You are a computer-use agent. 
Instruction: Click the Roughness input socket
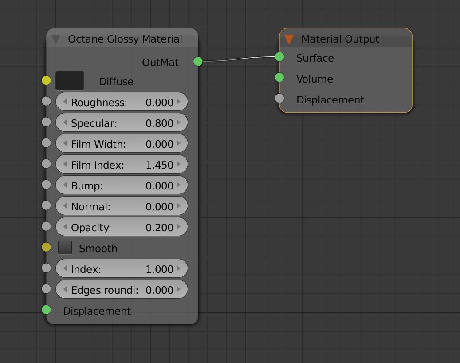click(46, 101)
